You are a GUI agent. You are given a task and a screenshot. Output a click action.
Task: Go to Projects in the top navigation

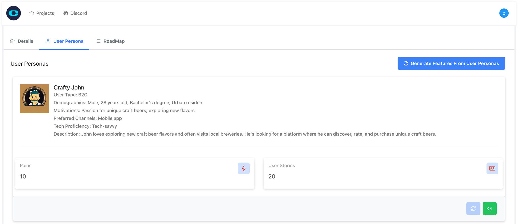45,13
